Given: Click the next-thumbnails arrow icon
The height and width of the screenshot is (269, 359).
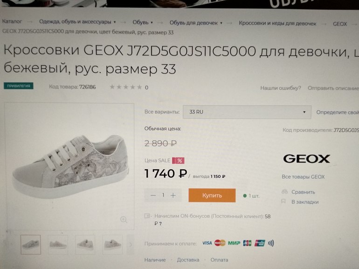Looking at the screenshot, I should point(131,244).
